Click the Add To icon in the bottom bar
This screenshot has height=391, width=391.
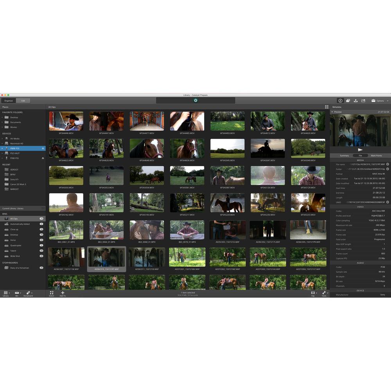[63, 293]
